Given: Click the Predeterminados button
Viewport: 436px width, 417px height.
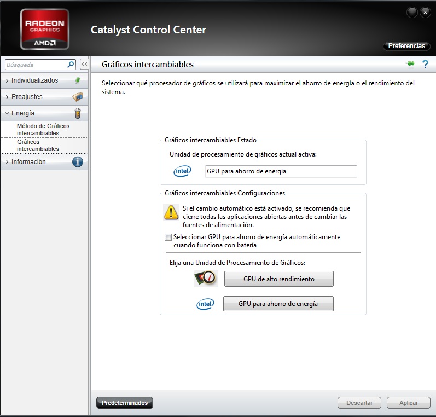Looking at the screenshot, I should coord(125,403).
